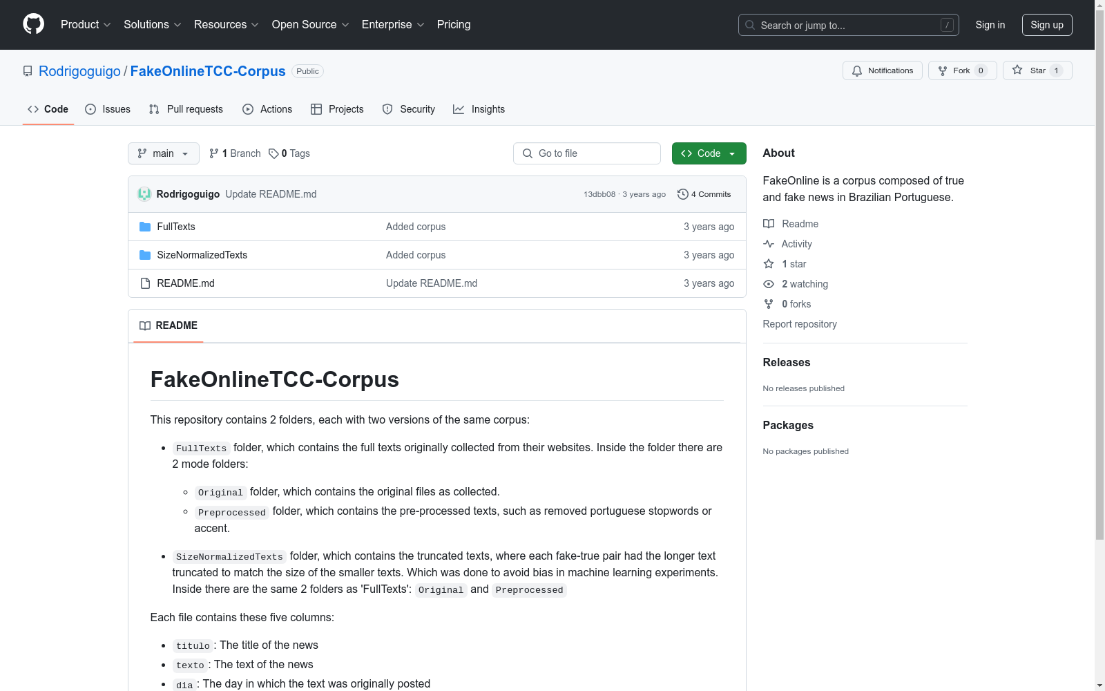Image resolution: width=1105 pixels, height=691 pixels.
Task: Select the Code tab
Action: tap(48, 109)
